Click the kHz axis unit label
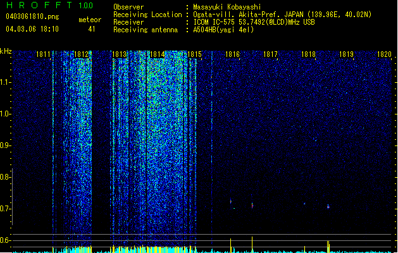The height and width of the screenshot is (253, 398). click(x=6, y=51)
